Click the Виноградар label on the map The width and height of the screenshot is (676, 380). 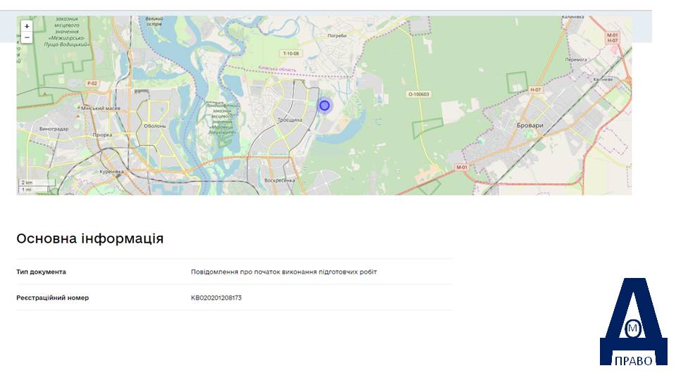coord(54,129)
